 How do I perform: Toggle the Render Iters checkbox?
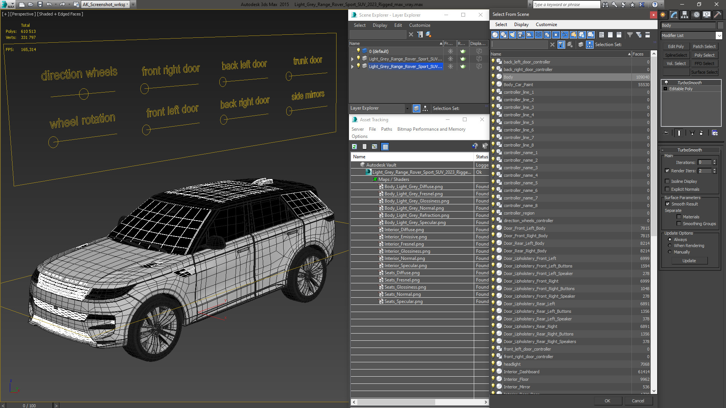pos(667,171)
